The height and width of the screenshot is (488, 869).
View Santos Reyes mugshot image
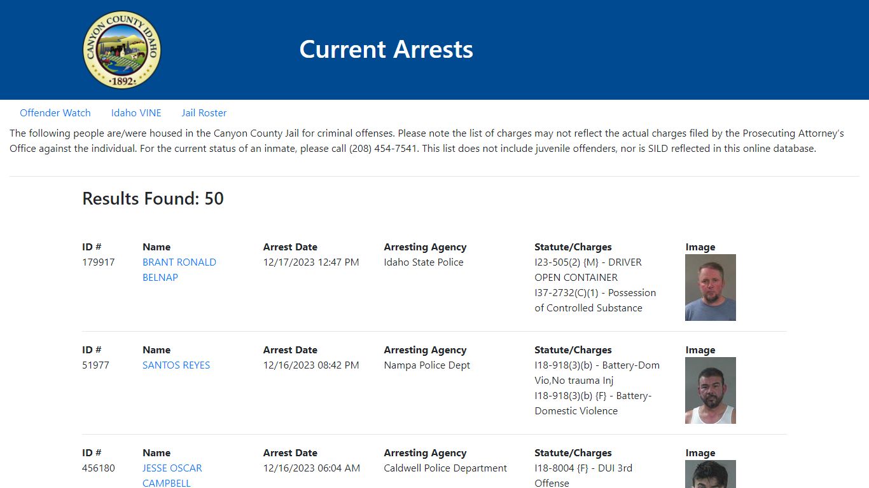(711, 390)
